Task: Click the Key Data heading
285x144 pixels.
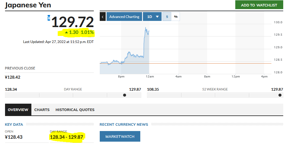Action: [x=14, y=125]
